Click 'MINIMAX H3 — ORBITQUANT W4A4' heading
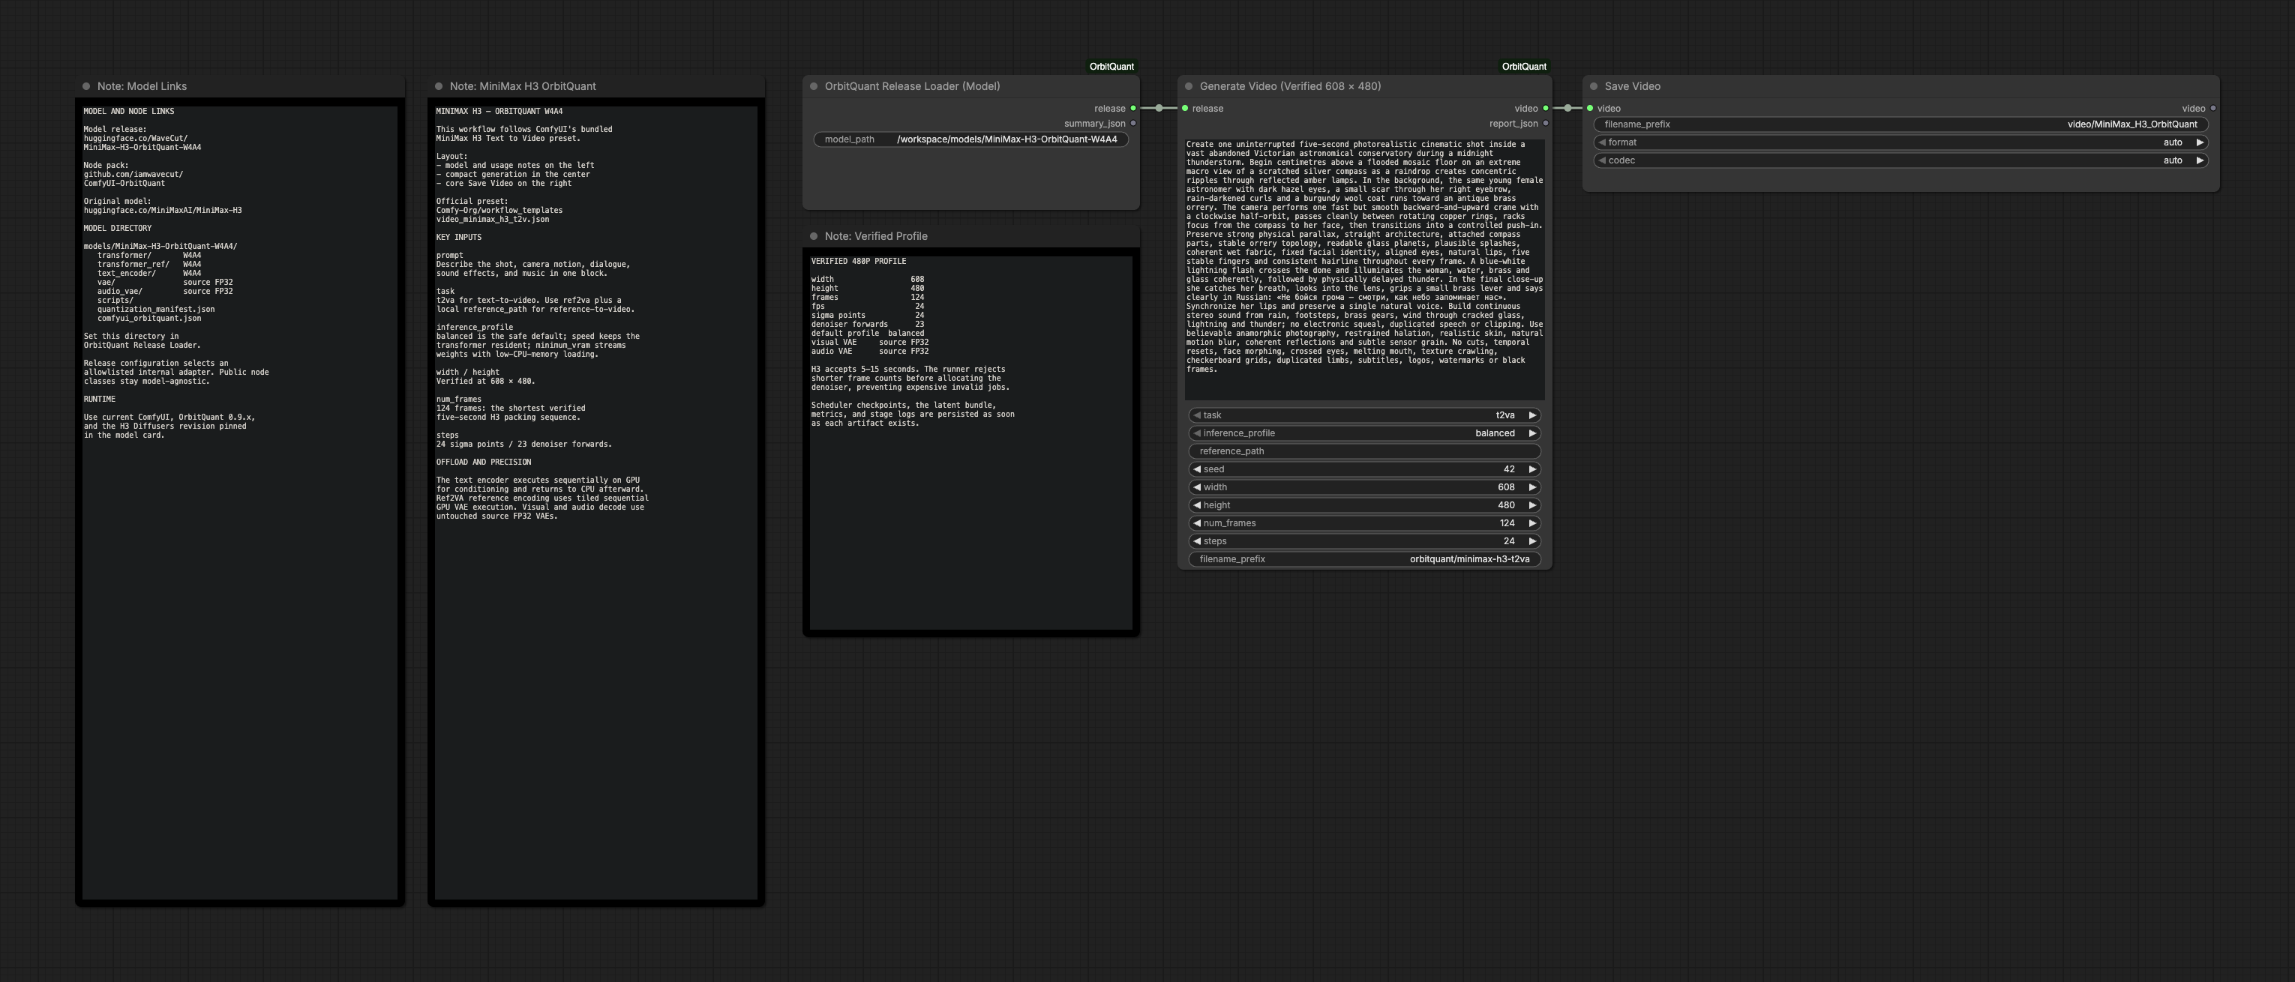The height and width of the screenshot is (982, 2295). tap(499, 111)
